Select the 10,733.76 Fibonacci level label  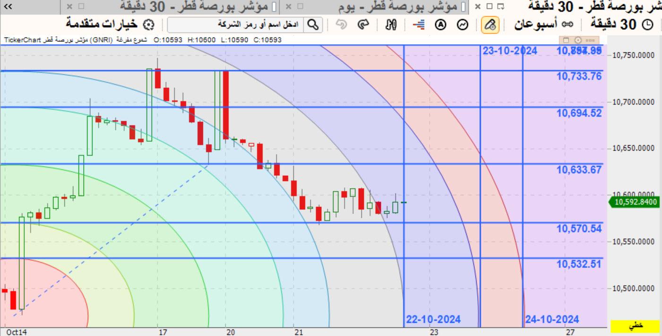[x=579, y=77]
